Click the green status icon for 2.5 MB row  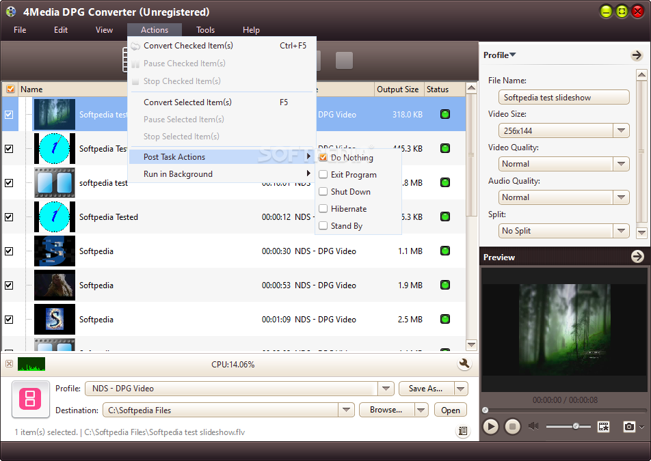(x=445, y=319)
